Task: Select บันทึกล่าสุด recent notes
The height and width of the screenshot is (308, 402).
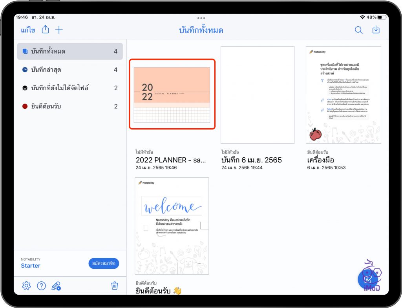Action: (x=70, y=70)
